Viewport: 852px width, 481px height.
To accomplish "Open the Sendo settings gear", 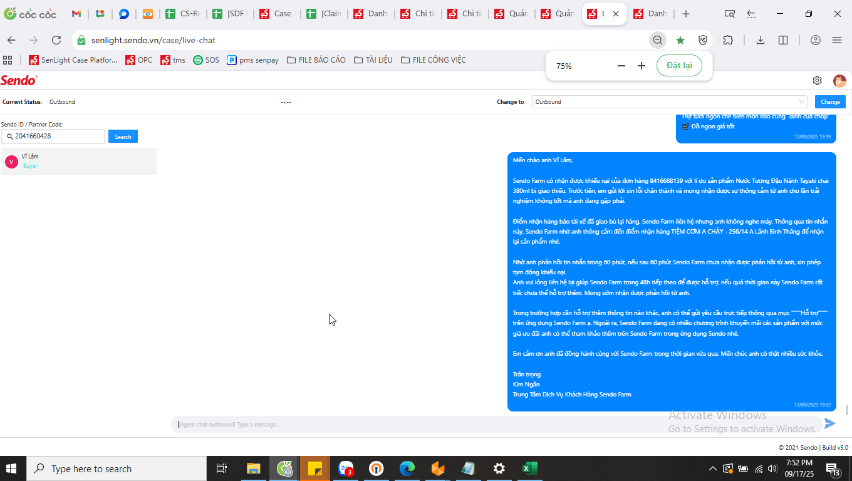I will 817,81.
